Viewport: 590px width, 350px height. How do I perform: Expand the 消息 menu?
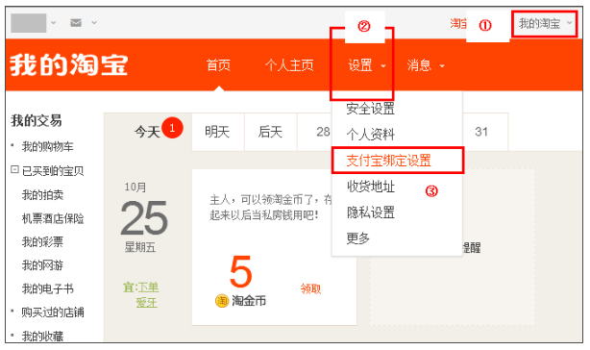426,65
